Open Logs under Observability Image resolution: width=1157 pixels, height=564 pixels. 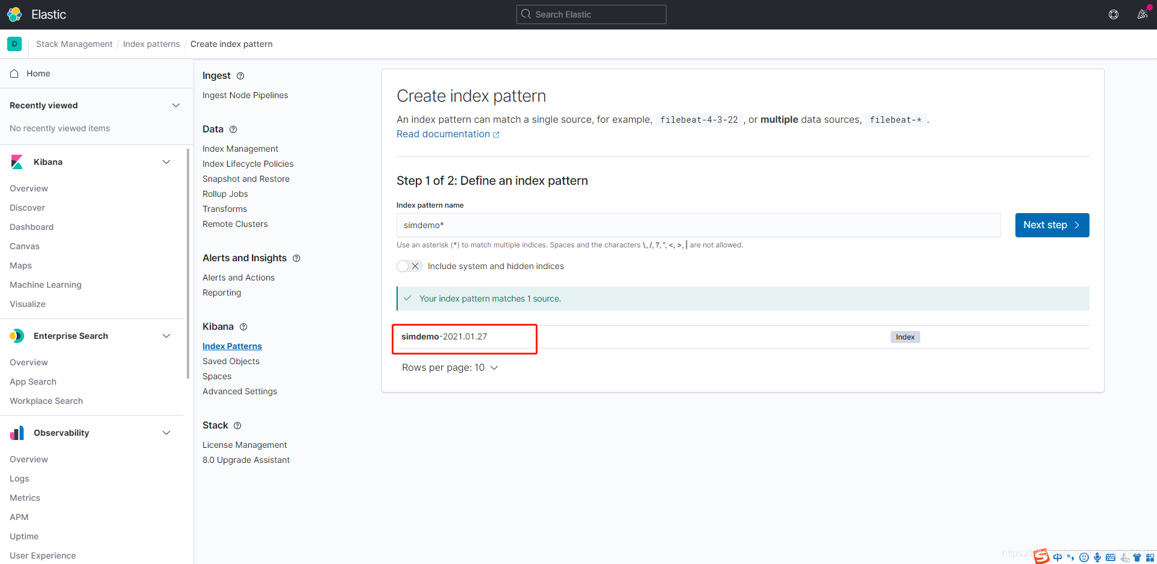[19, 479]
